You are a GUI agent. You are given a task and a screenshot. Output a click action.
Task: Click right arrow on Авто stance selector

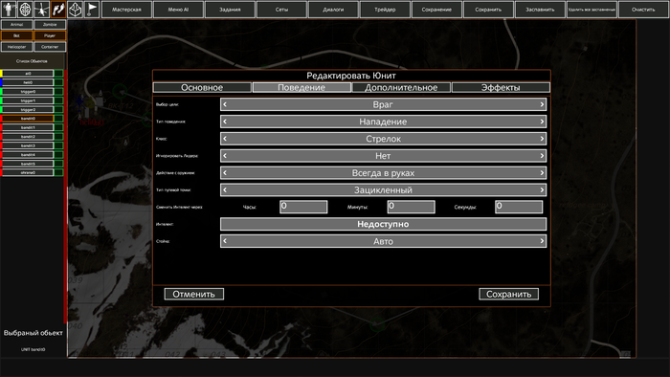pyautogui.click(x=542, y=241)
